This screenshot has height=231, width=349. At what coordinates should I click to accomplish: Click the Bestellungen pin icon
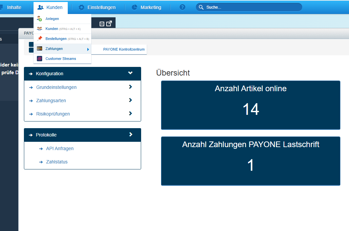(40, 38)
